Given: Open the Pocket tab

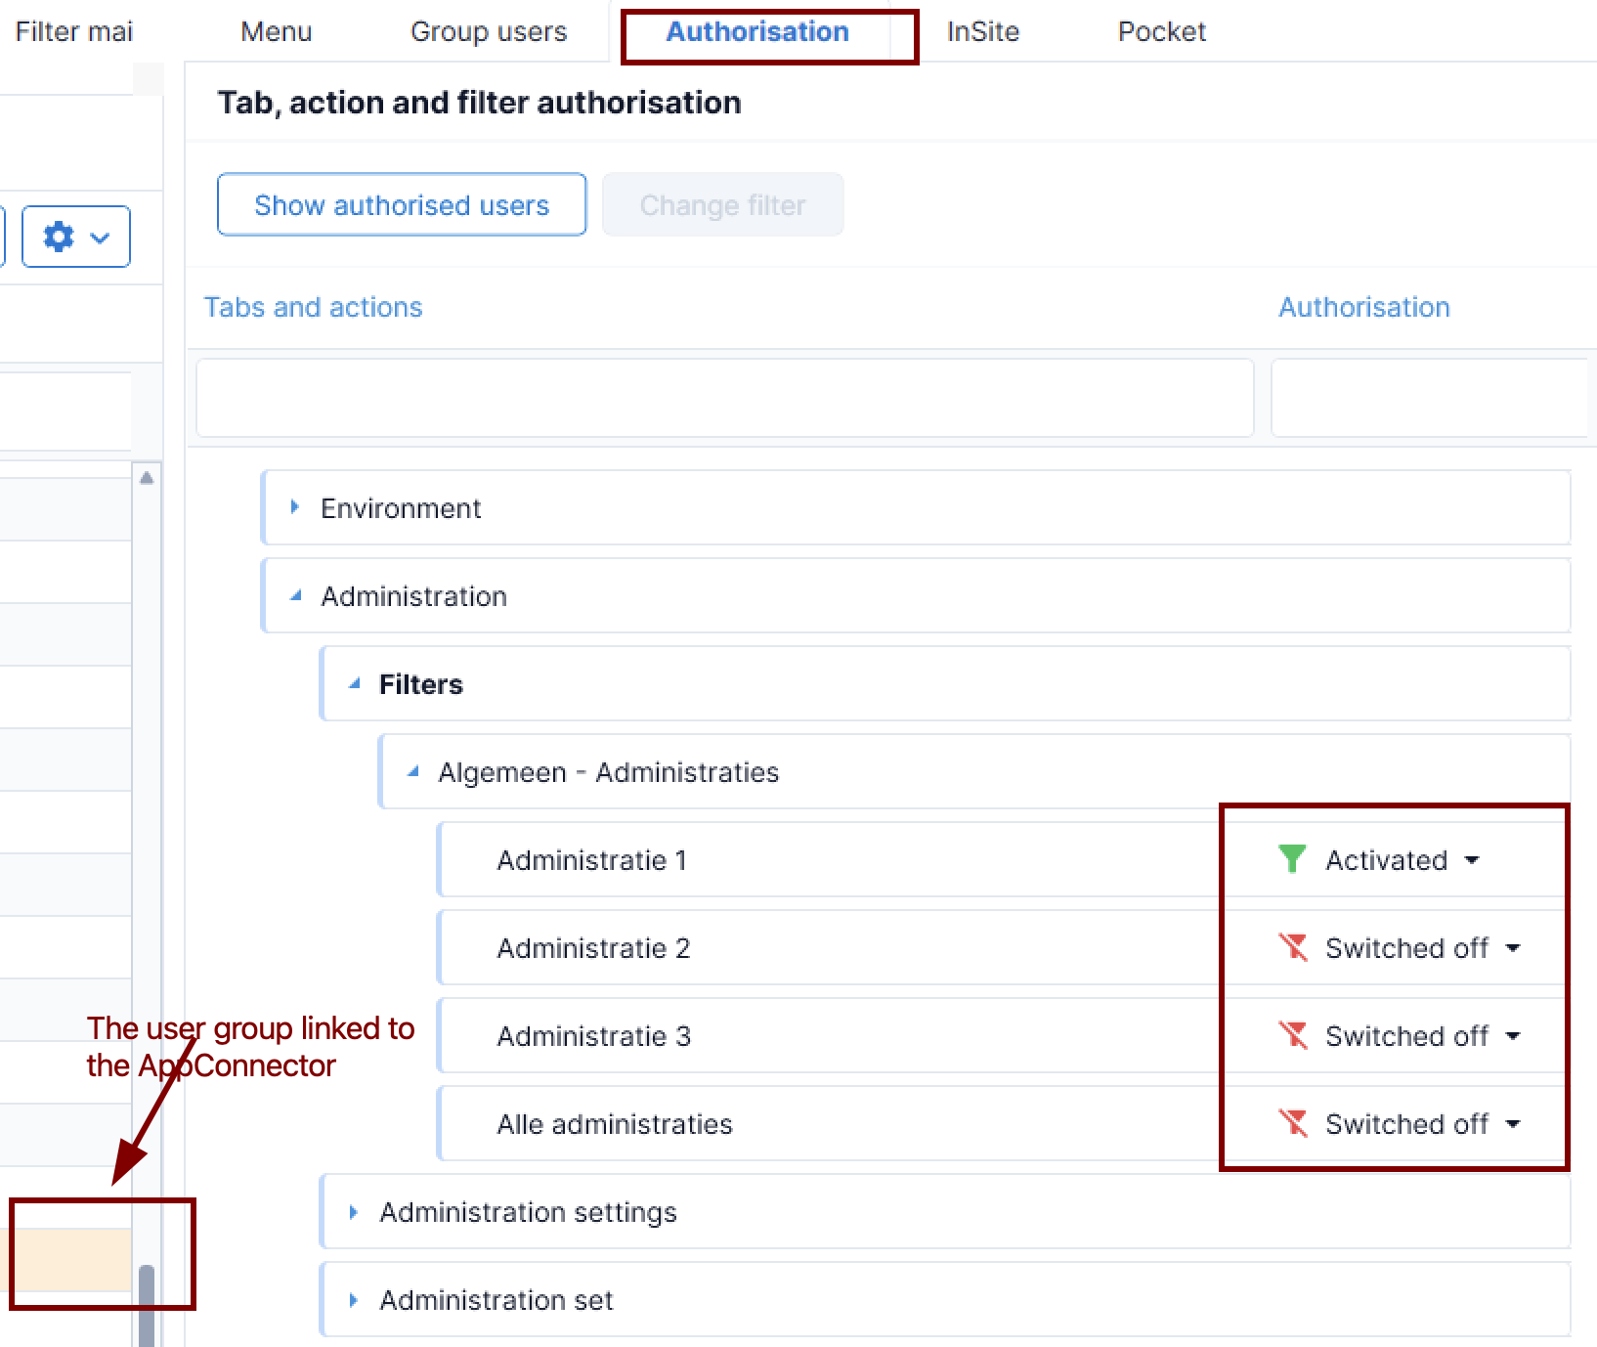Looking at the screenshot, I should [x=1162, y=31].
